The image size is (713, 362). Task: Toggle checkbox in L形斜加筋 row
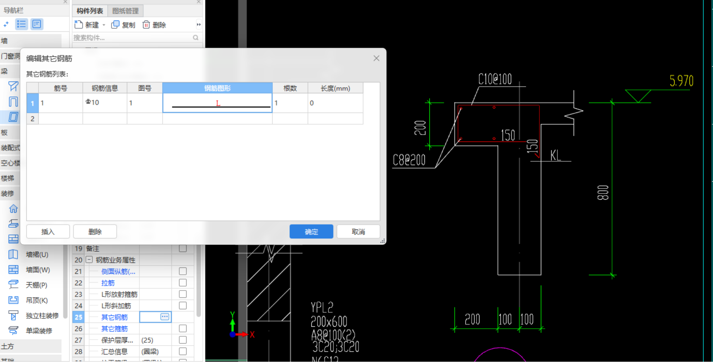pyautogui.click(x=183, y=305)
